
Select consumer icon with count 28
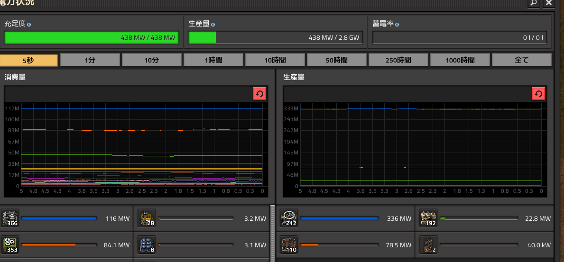pos(147,218)
